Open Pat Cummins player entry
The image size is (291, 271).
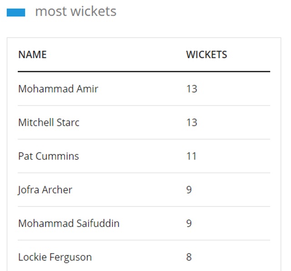coord(49,156)
